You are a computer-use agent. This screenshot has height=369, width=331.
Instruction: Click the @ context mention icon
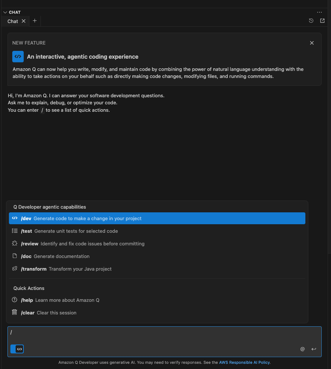pyautogui.click(x=302, y=349)
